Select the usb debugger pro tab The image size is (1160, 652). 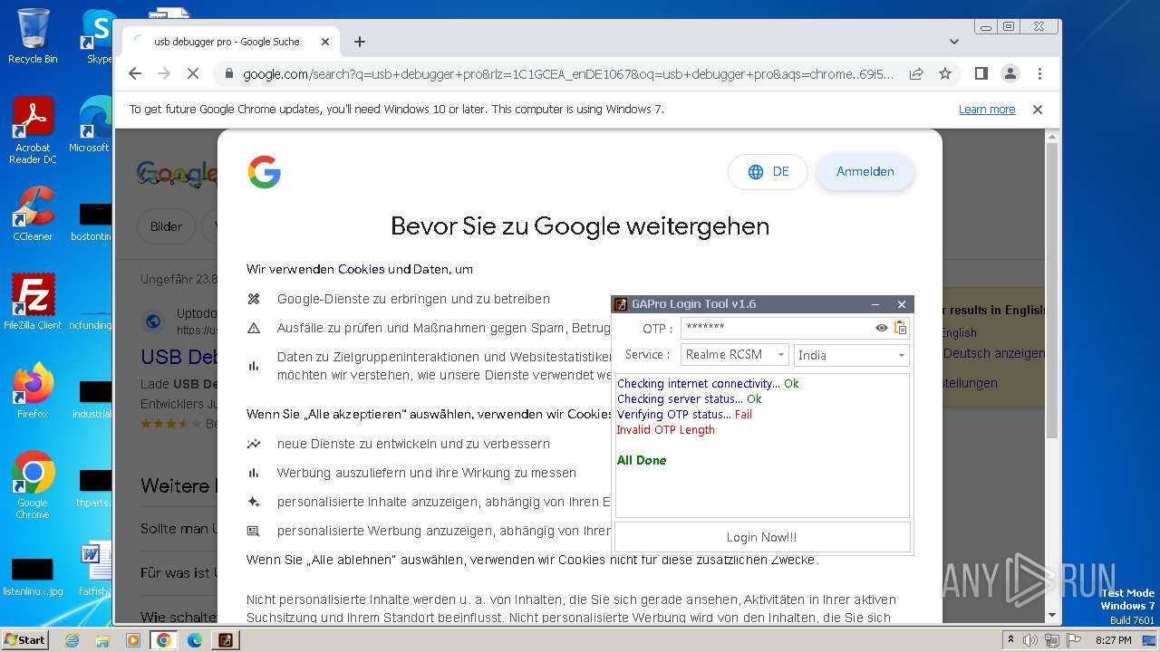231,42
